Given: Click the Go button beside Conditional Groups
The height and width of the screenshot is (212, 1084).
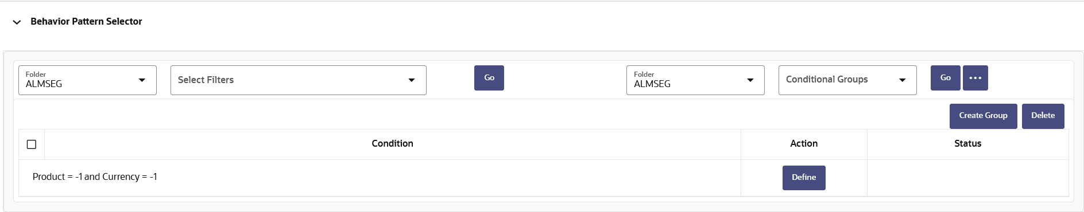Looking at the screenshot, I should point(945,78).
